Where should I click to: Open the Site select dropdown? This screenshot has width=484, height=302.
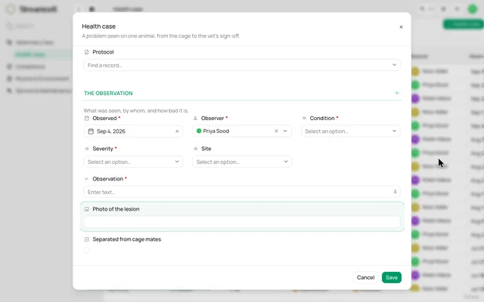pos(242,162)
